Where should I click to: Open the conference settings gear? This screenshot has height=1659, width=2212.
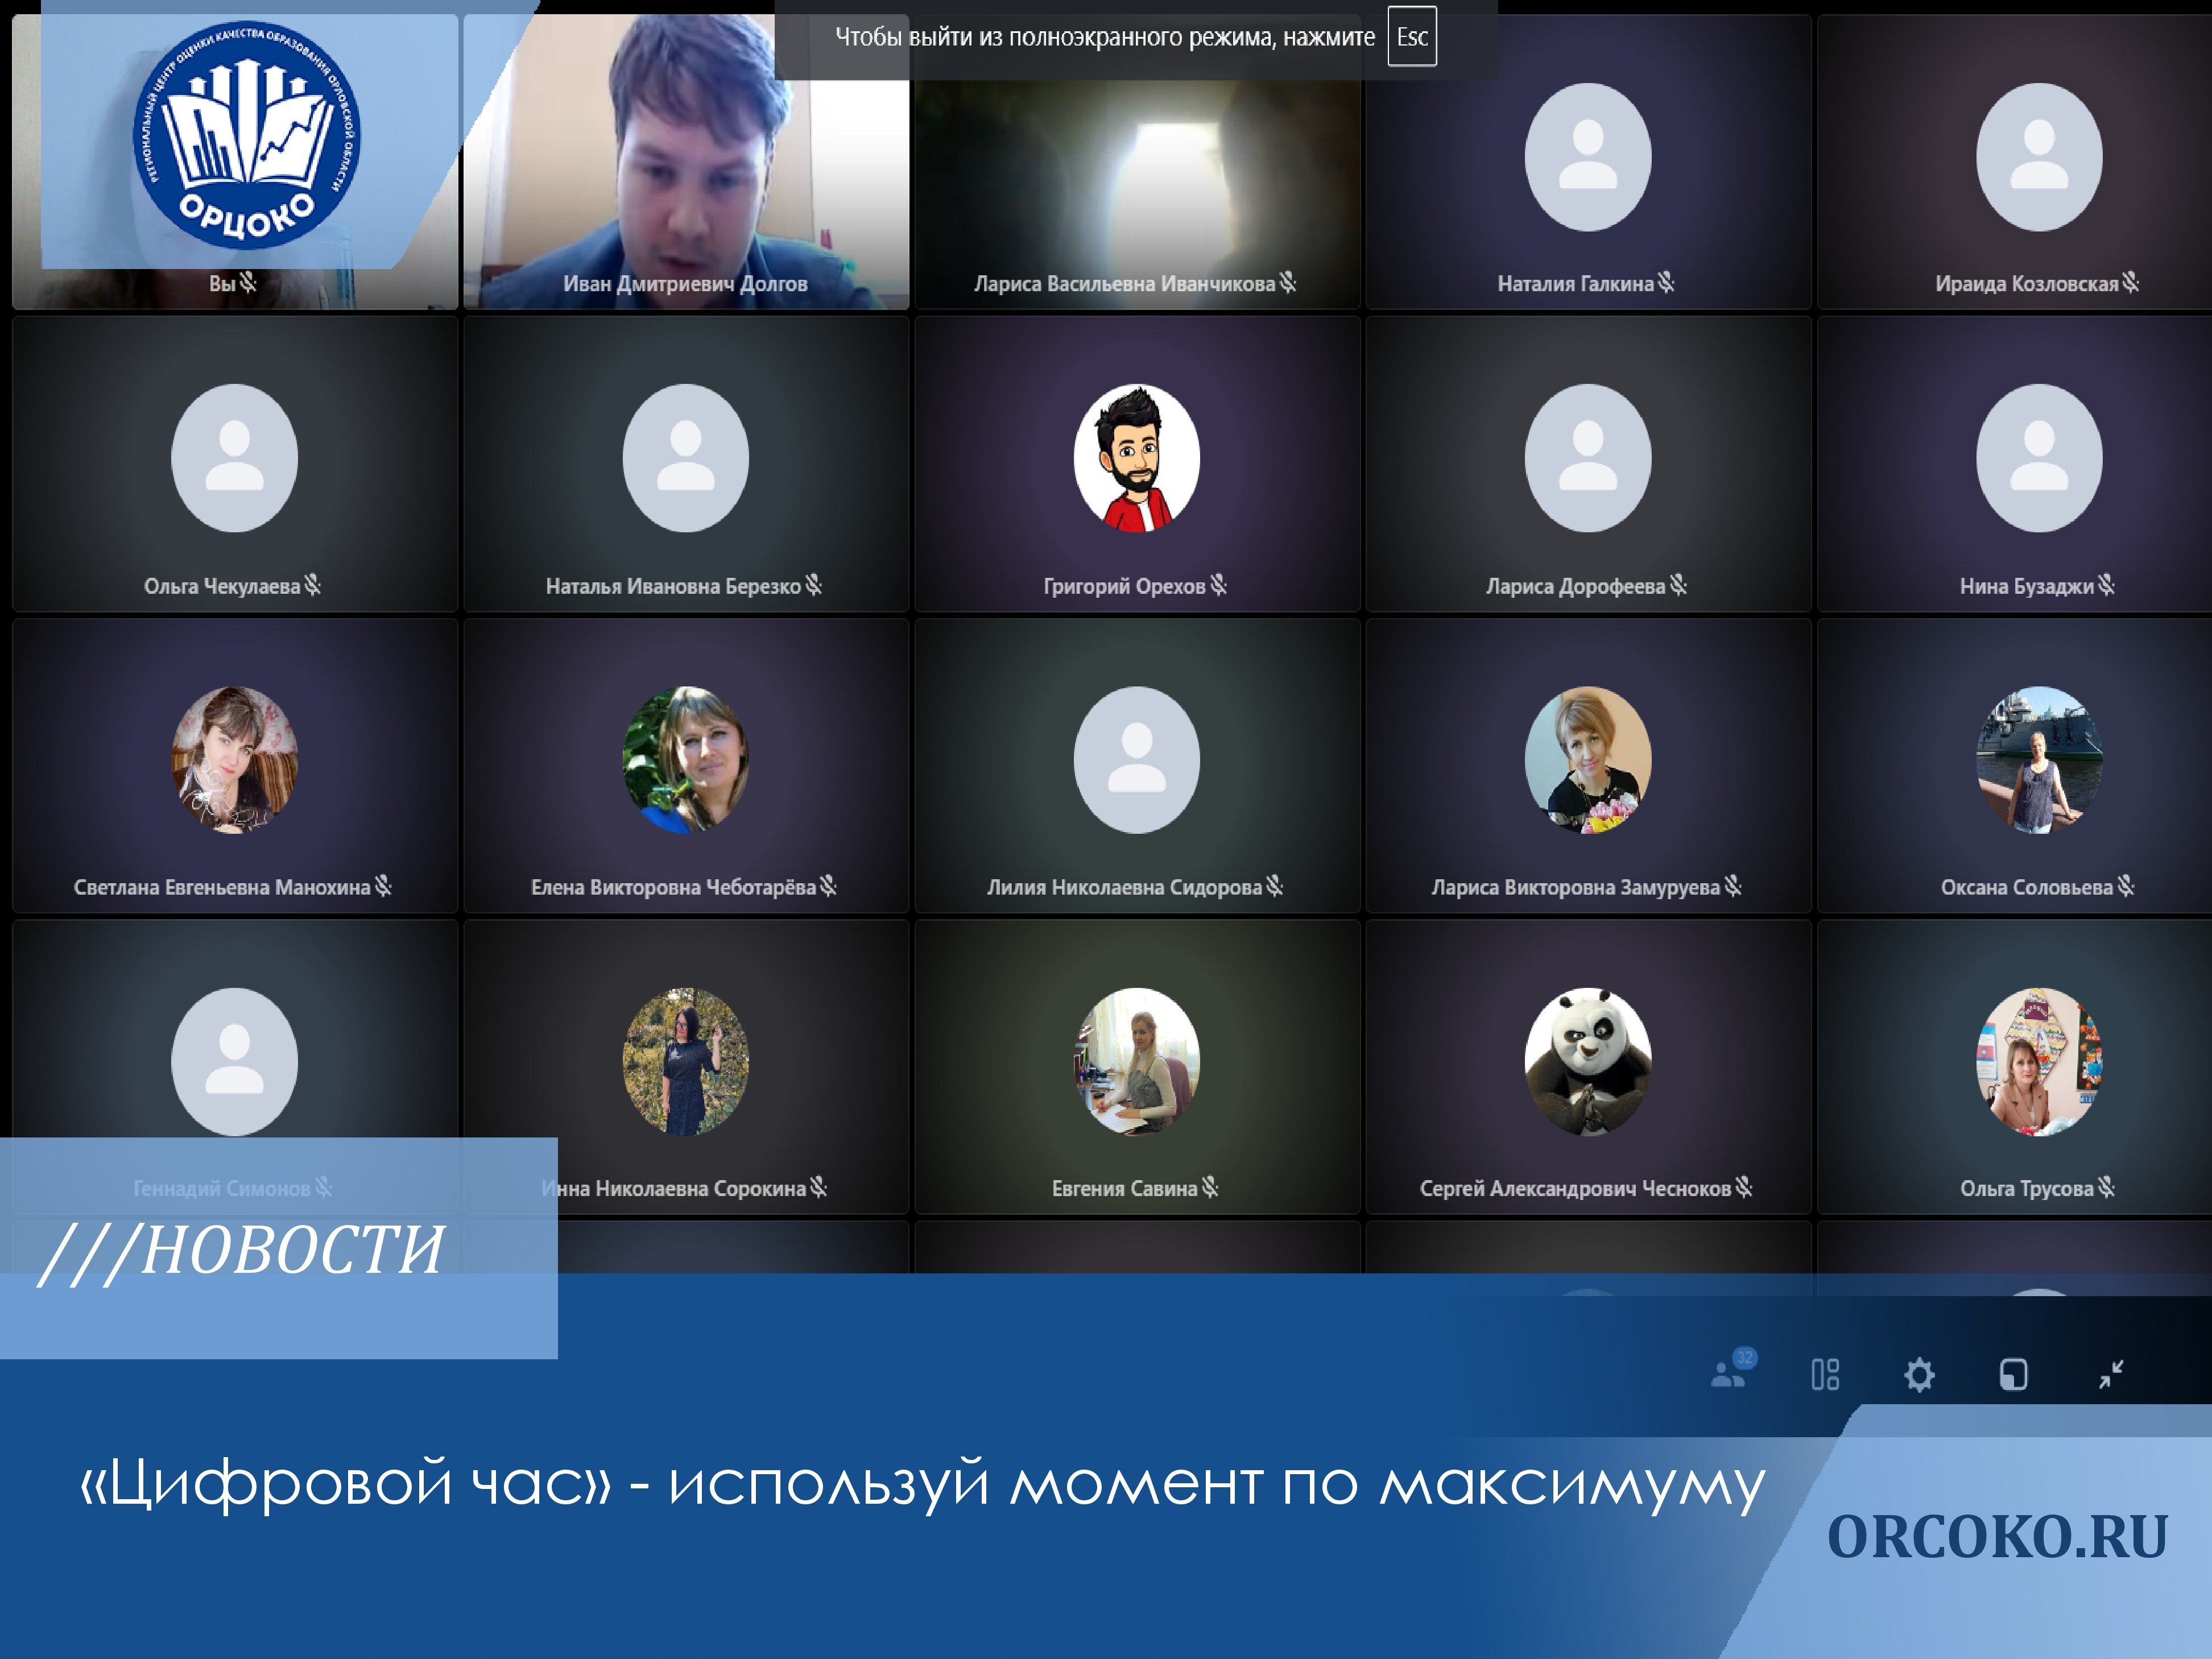pos(1919,1375)
